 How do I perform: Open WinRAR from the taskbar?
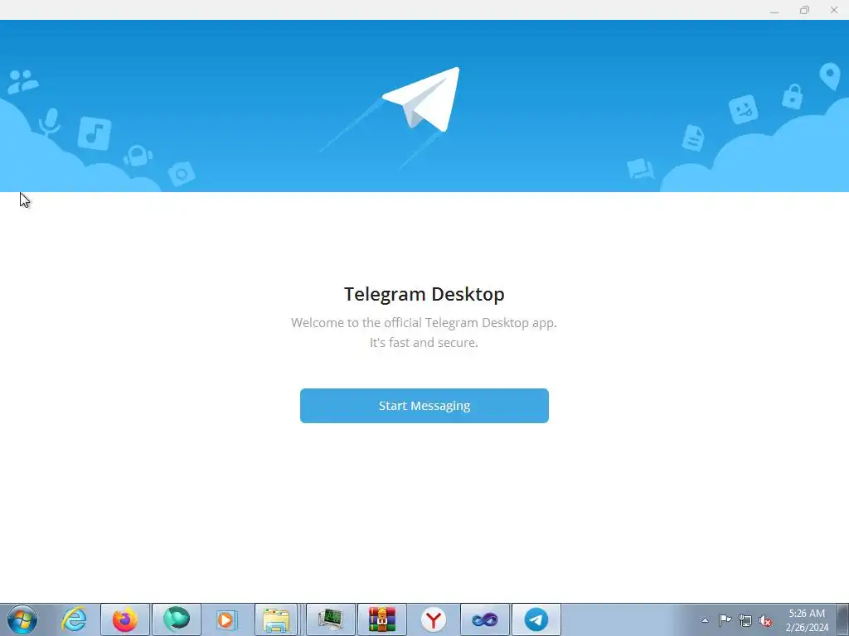[382, 619]
